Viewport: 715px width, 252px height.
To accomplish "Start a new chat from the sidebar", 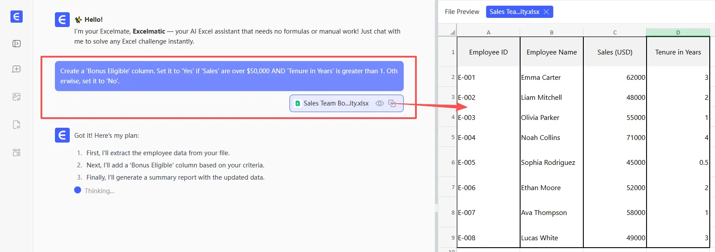I will tap(17, 69).
